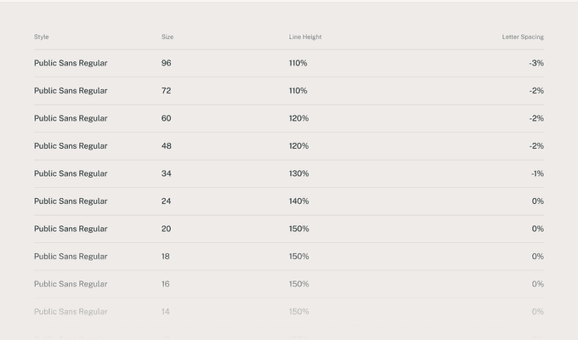Select the 140% line height value
The width and height of the screenshot is (578, 340).
299,201
